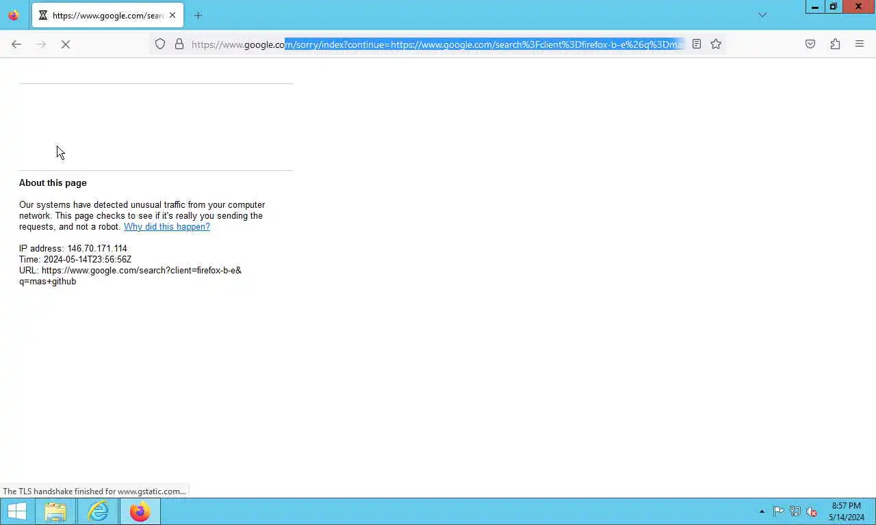This screenshot has height=525, width=876.
Task: Click inside the URL address bar
Action: click(438, 44)
